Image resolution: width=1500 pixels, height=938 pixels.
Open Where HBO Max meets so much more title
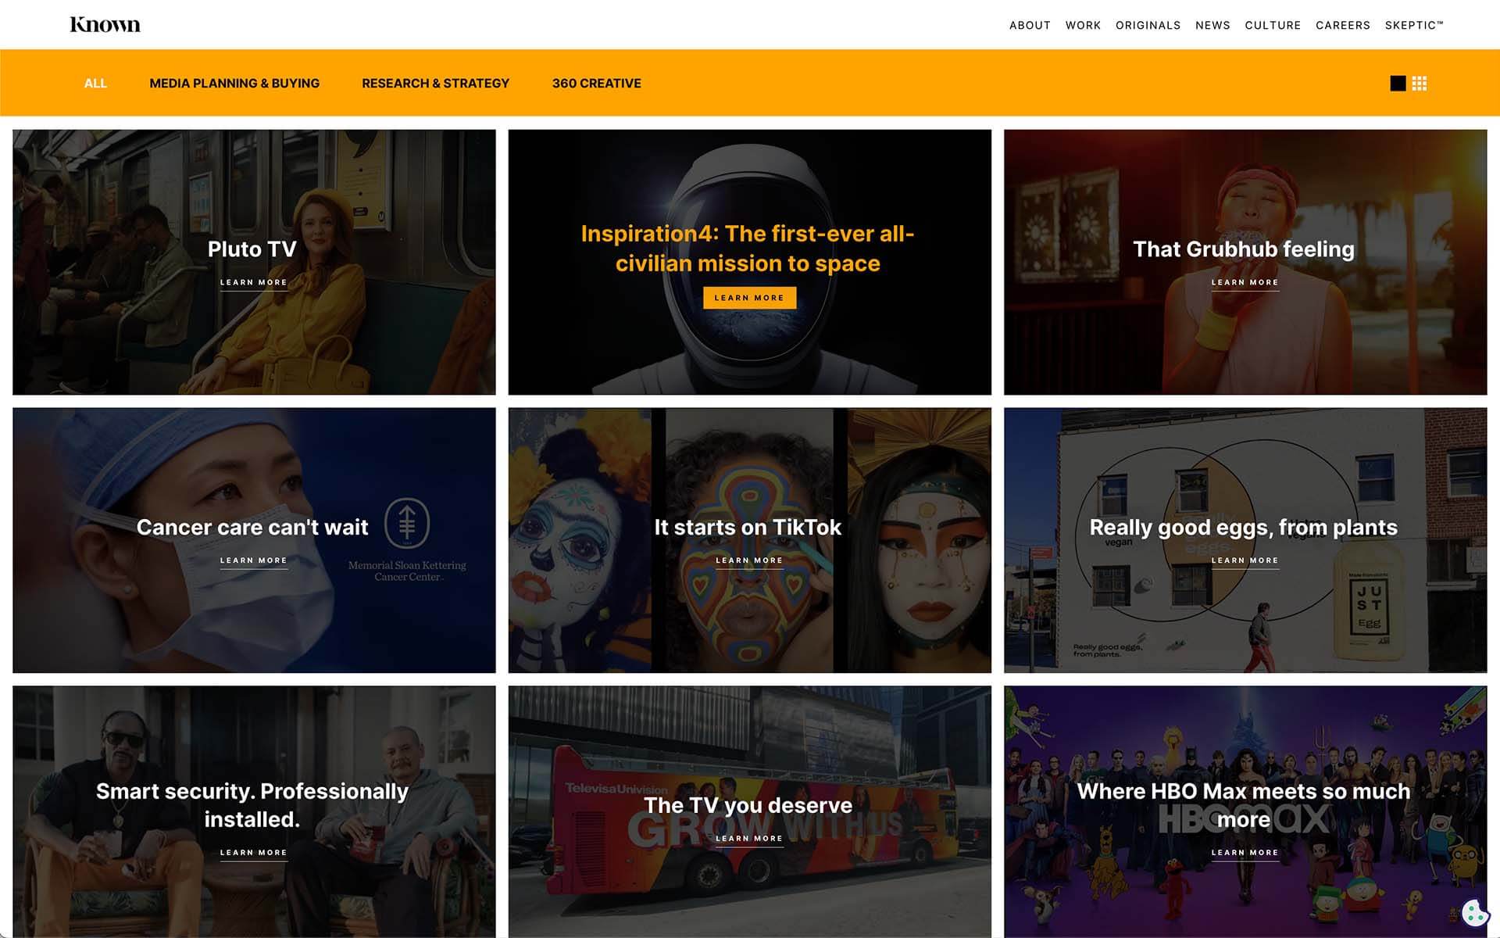[x=1244, y=805]
